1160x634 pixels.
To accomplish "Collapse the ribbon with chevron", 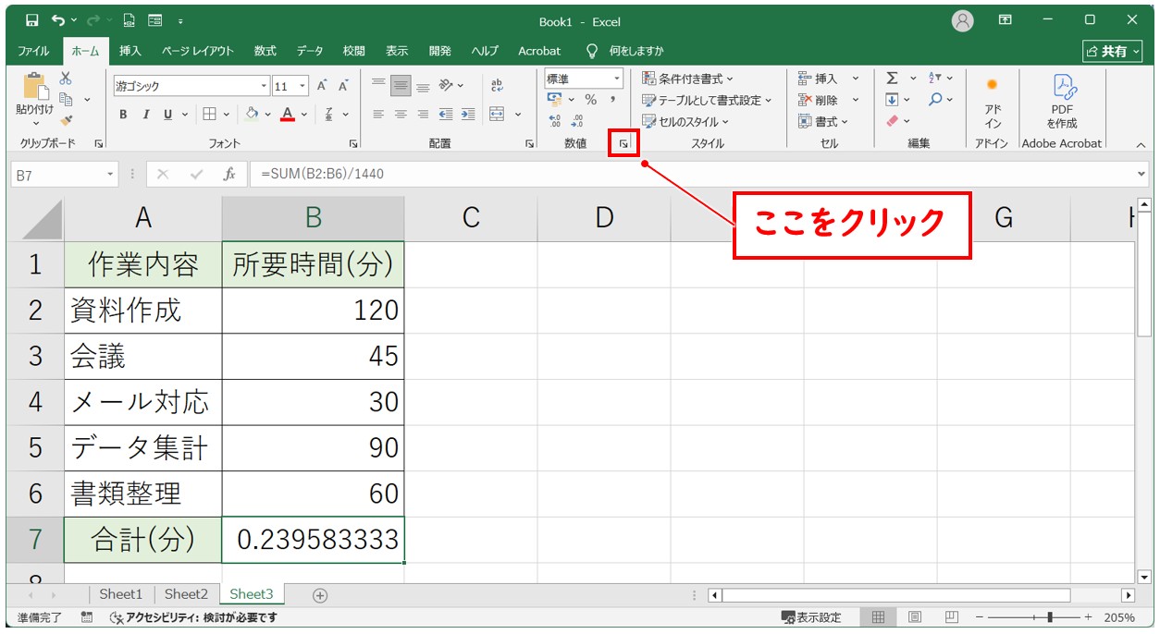I will pos(1141,144).
